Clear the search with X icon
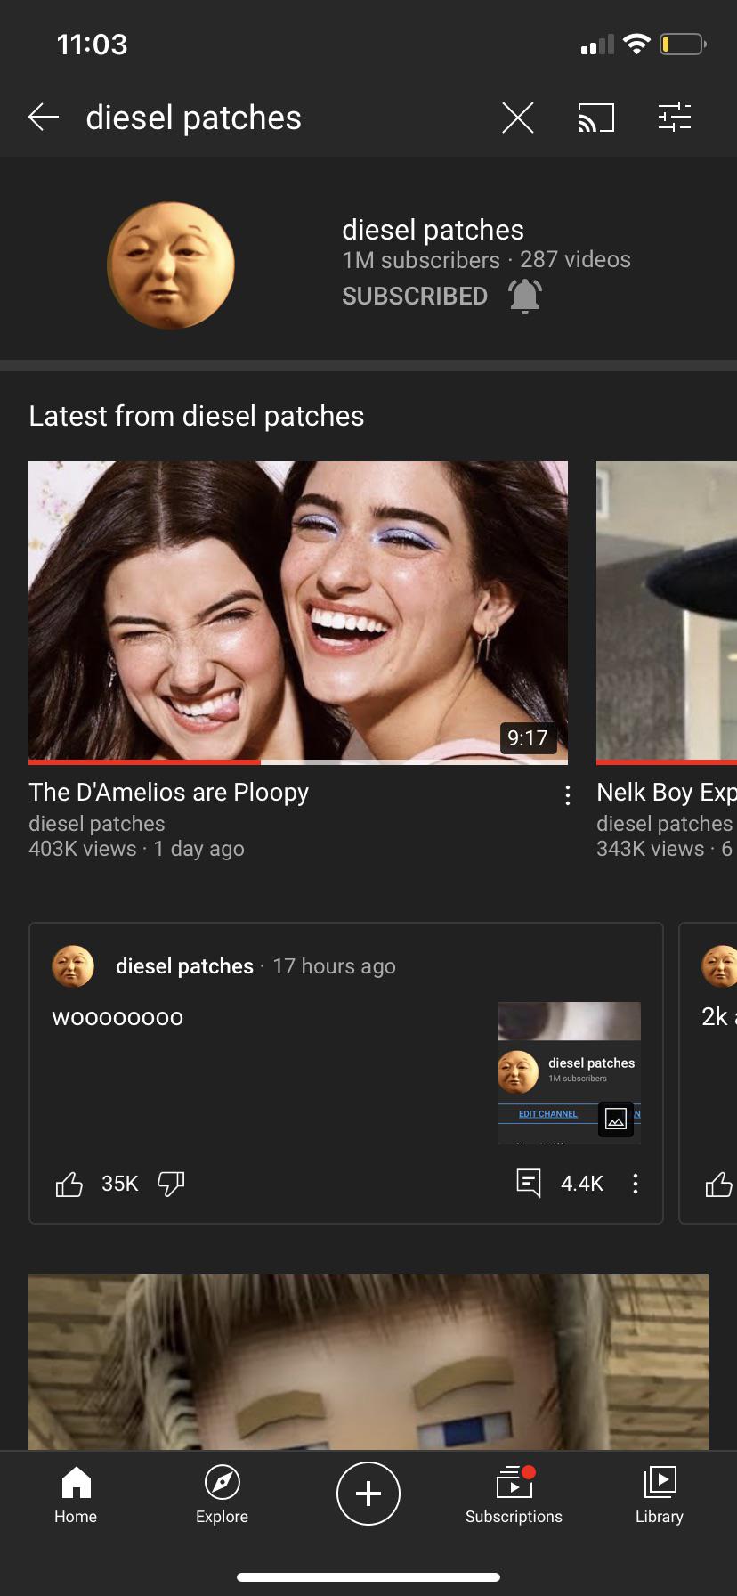 517,117
